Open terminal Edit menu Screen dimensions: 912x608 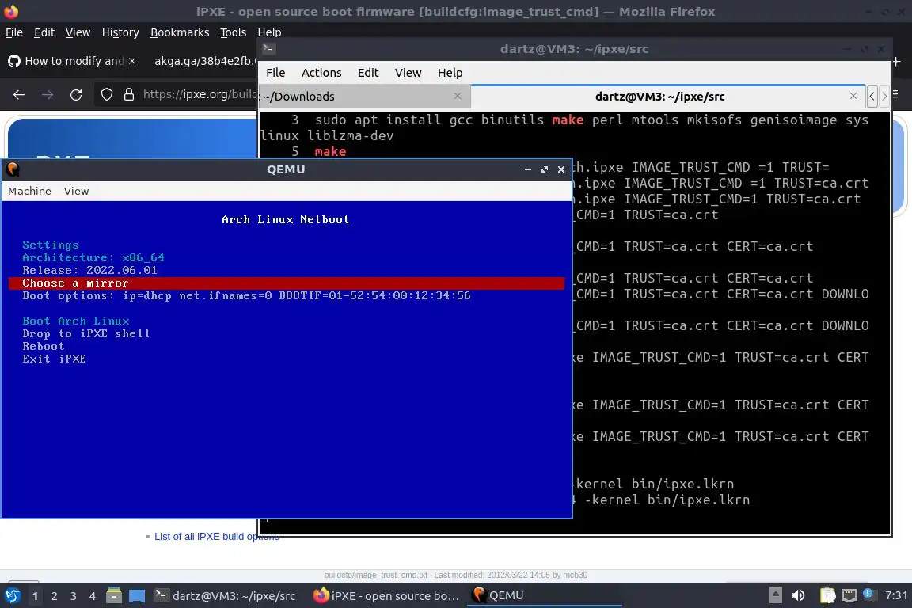(368, 73)
